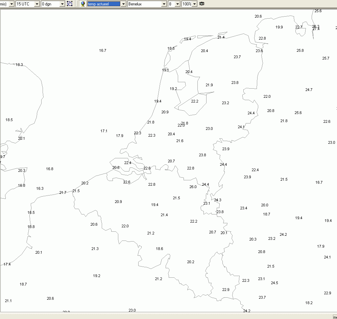Select the zoom region rectangle tool
The image size is (337, 319).
click(70, 4)
